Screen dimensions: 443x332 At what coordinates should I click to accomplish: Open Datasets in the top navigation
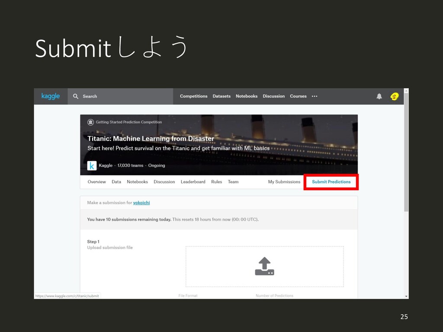(221, 96)
